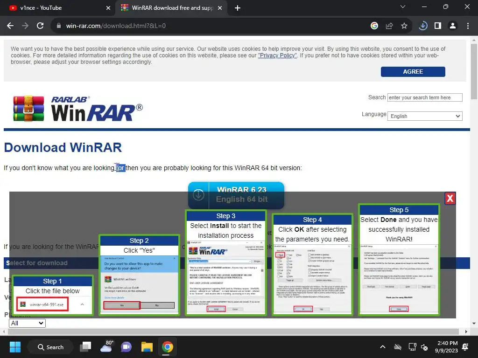The width and height of the screenshot is (478, 358).
Task: Open Chrome's downloads icon
Action: coord(423,26)
